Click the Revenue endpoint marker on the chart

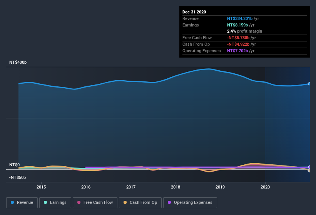click(309, 84)
